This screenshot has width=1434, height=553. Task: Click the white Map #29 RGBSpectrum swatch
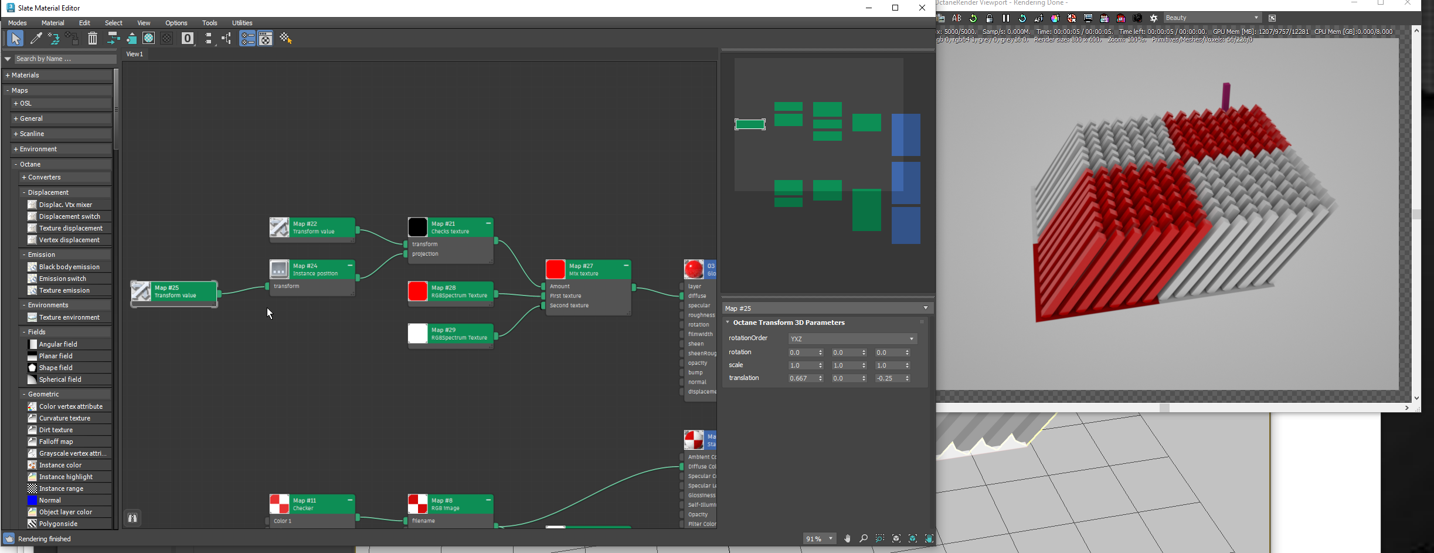[418, 334]
